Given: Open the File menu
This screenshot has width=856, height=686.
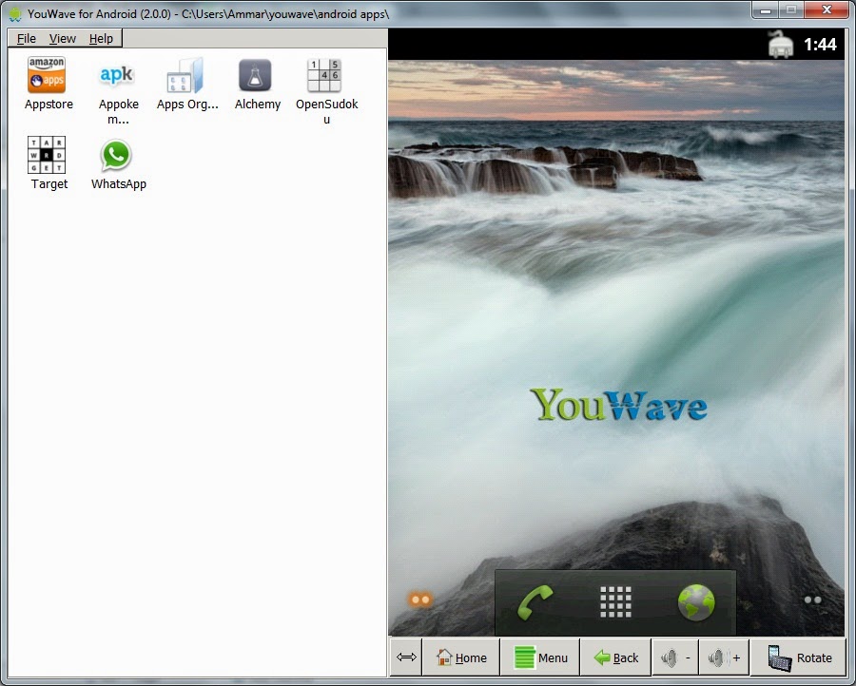Looking at the screenshot, I should click(x=27, y=39).
